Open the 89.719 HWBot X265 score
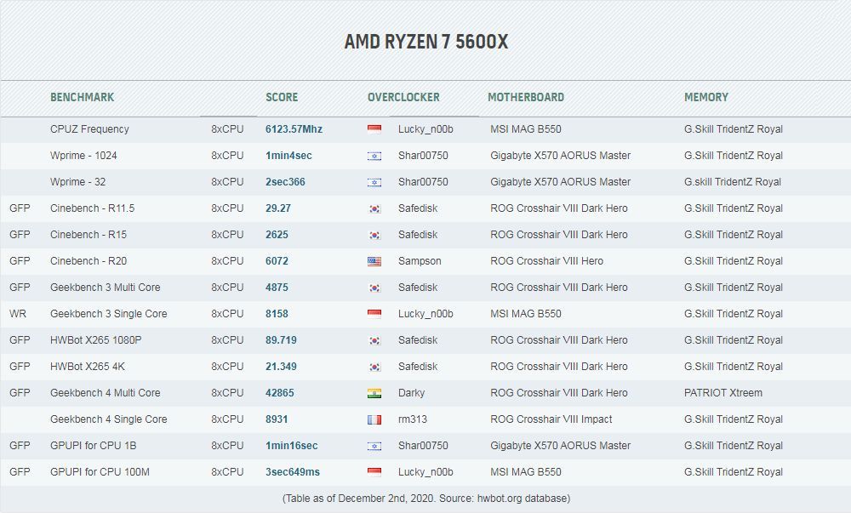Viewport: 851px width, 513px height. (281, 340)
